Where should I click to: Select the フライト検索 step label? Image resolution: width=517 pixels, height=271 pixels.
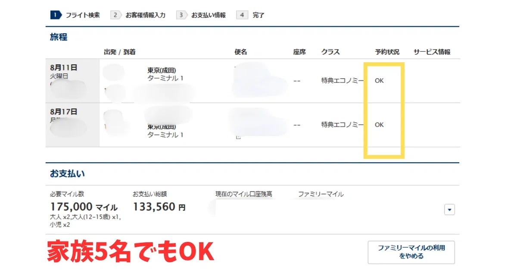point(82,15)
